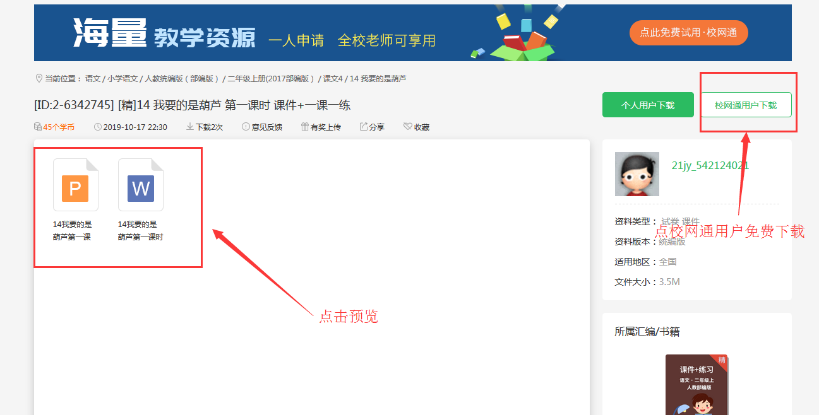Open the 课文4 breadcrumb link
This screenshot has width=819, height=415.
pos(333,79)
